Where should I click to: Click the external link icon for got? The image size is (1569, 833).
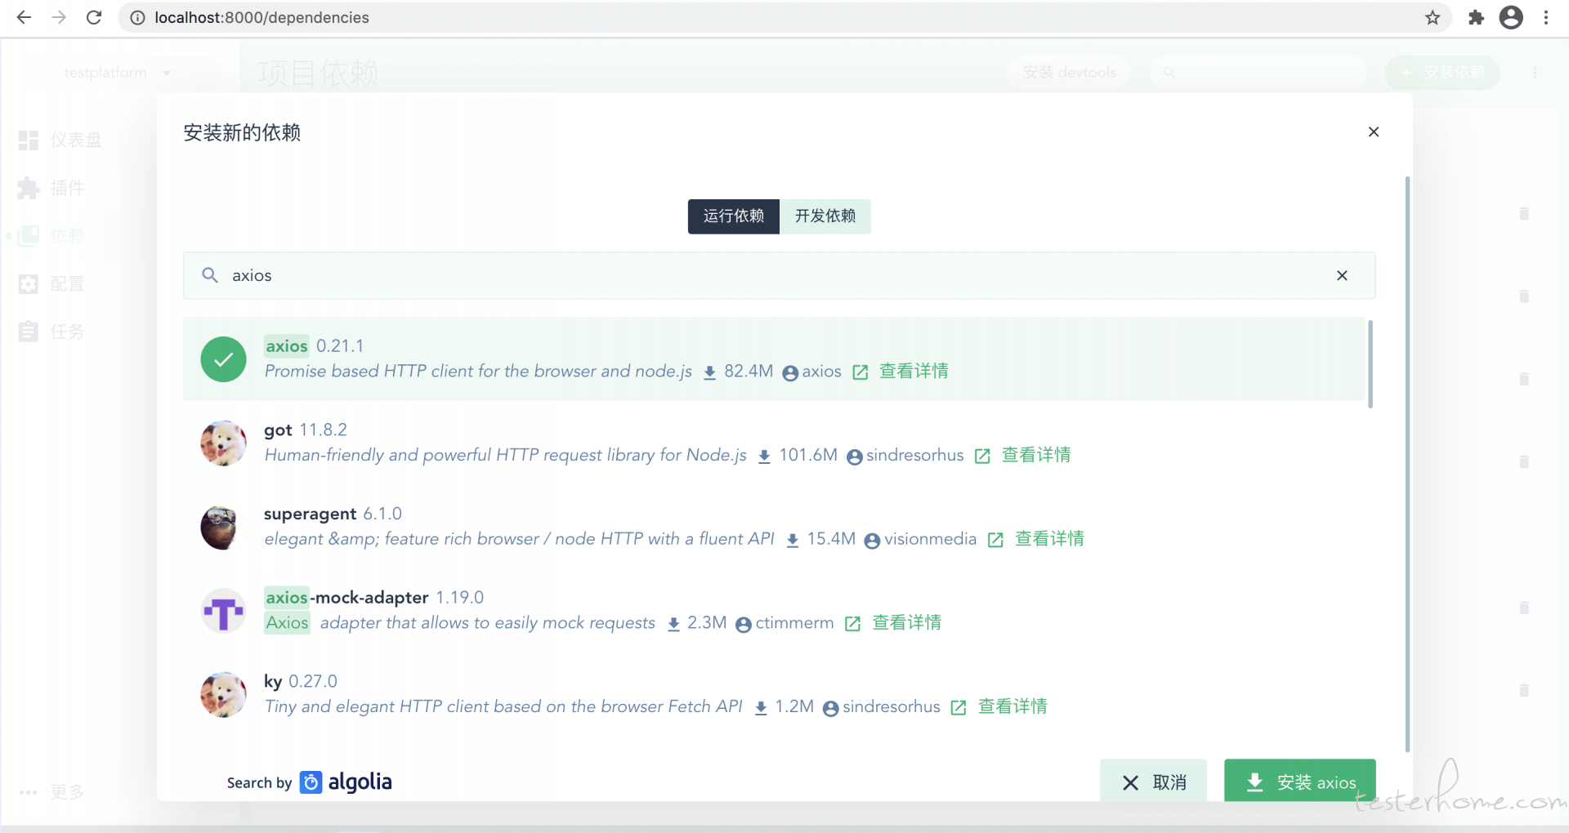pos(982,456)
